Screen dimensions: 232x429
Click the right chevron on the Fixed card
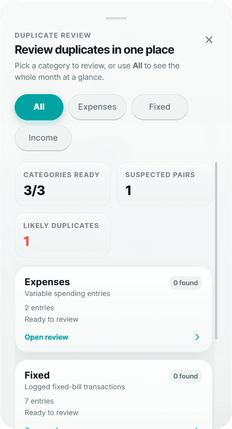point(197,428)
